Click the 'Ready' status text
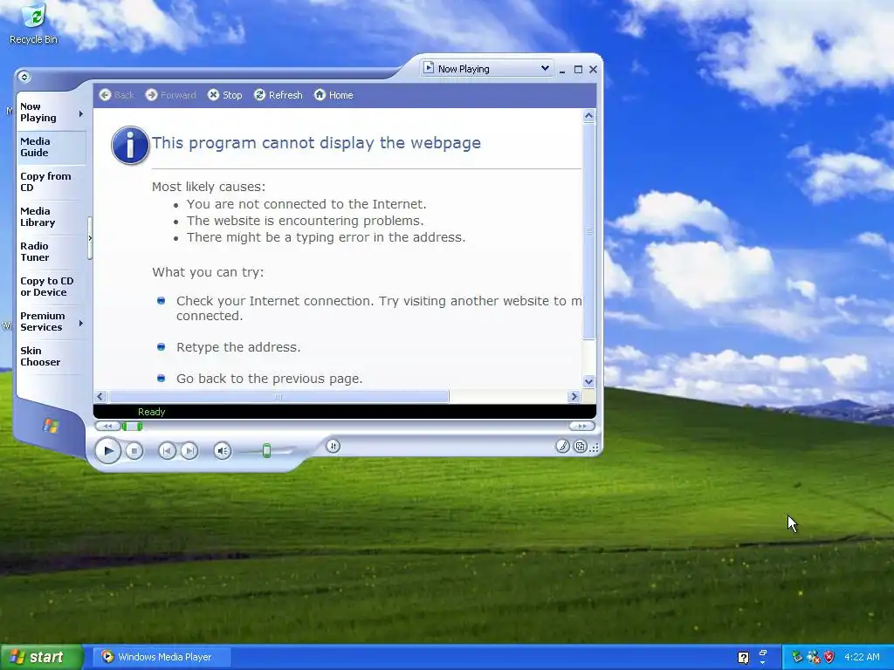Screen dimensions: 894x670 tap(151, 412)
